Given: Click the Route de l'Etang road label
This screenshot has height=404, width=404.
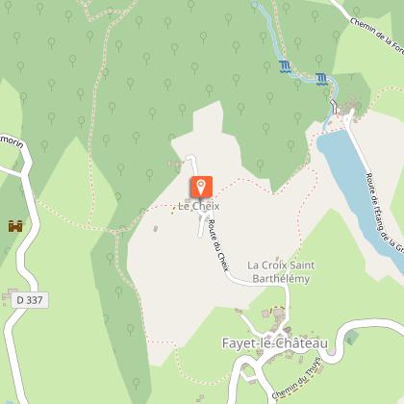Looking at the screenshot, I should click(x=385, y=213).
